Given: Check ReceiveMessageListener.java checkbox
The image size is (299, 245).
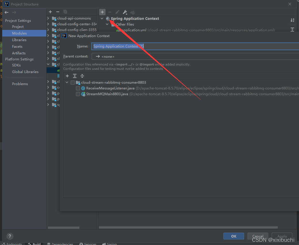Looking at the screenshot, I should (78, 88).
